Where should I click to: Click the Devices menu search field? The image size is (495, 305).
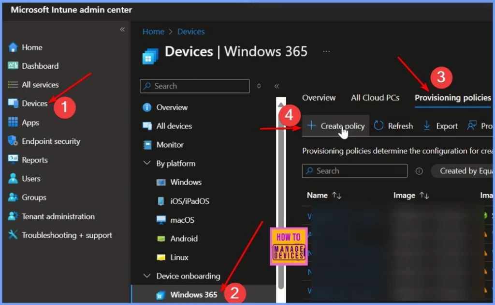195,86
